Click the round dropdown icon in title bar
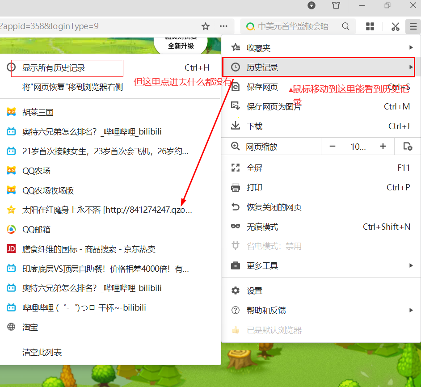The height and width of the screenshot is (387, 421). [x=312, y=5]
